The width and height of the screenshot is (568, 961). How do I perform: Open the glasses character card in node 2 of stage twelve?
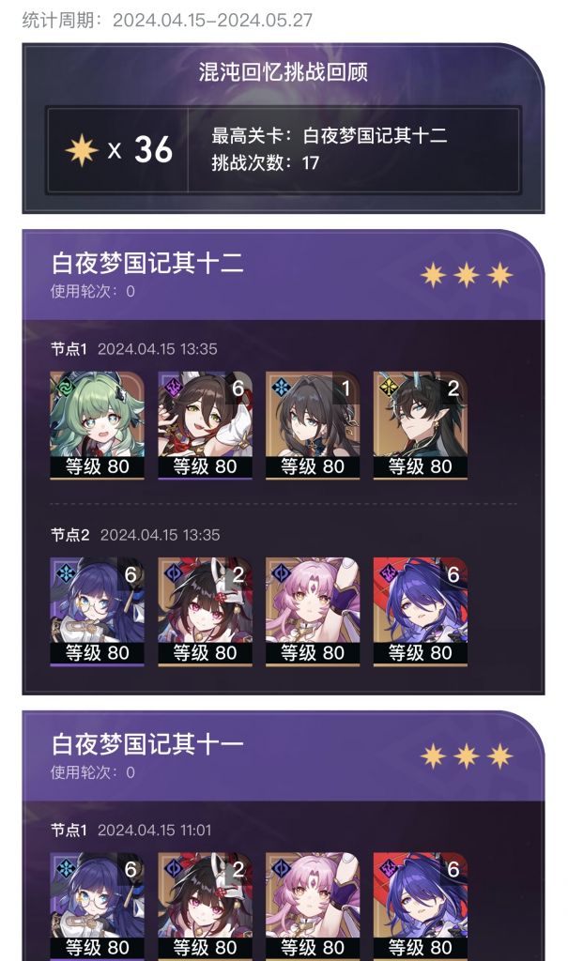(97, 611)
